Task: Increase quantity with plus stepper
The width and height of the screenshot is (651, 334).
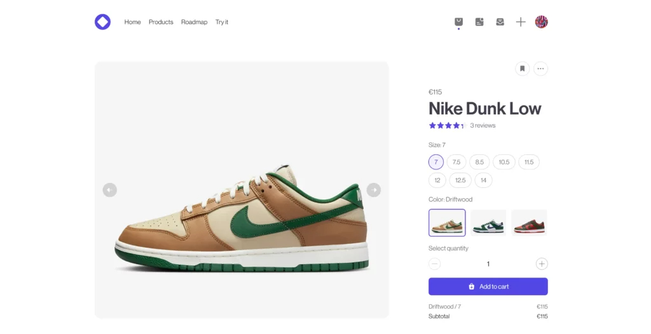Action: [542, 264]
